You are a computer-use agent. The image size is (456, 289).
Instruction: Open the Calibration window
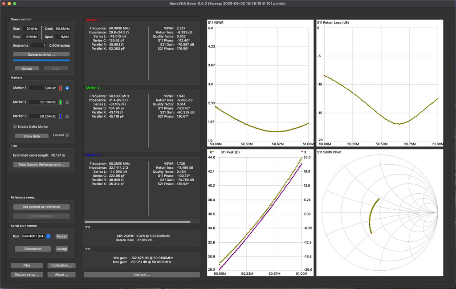coord(61,265)
